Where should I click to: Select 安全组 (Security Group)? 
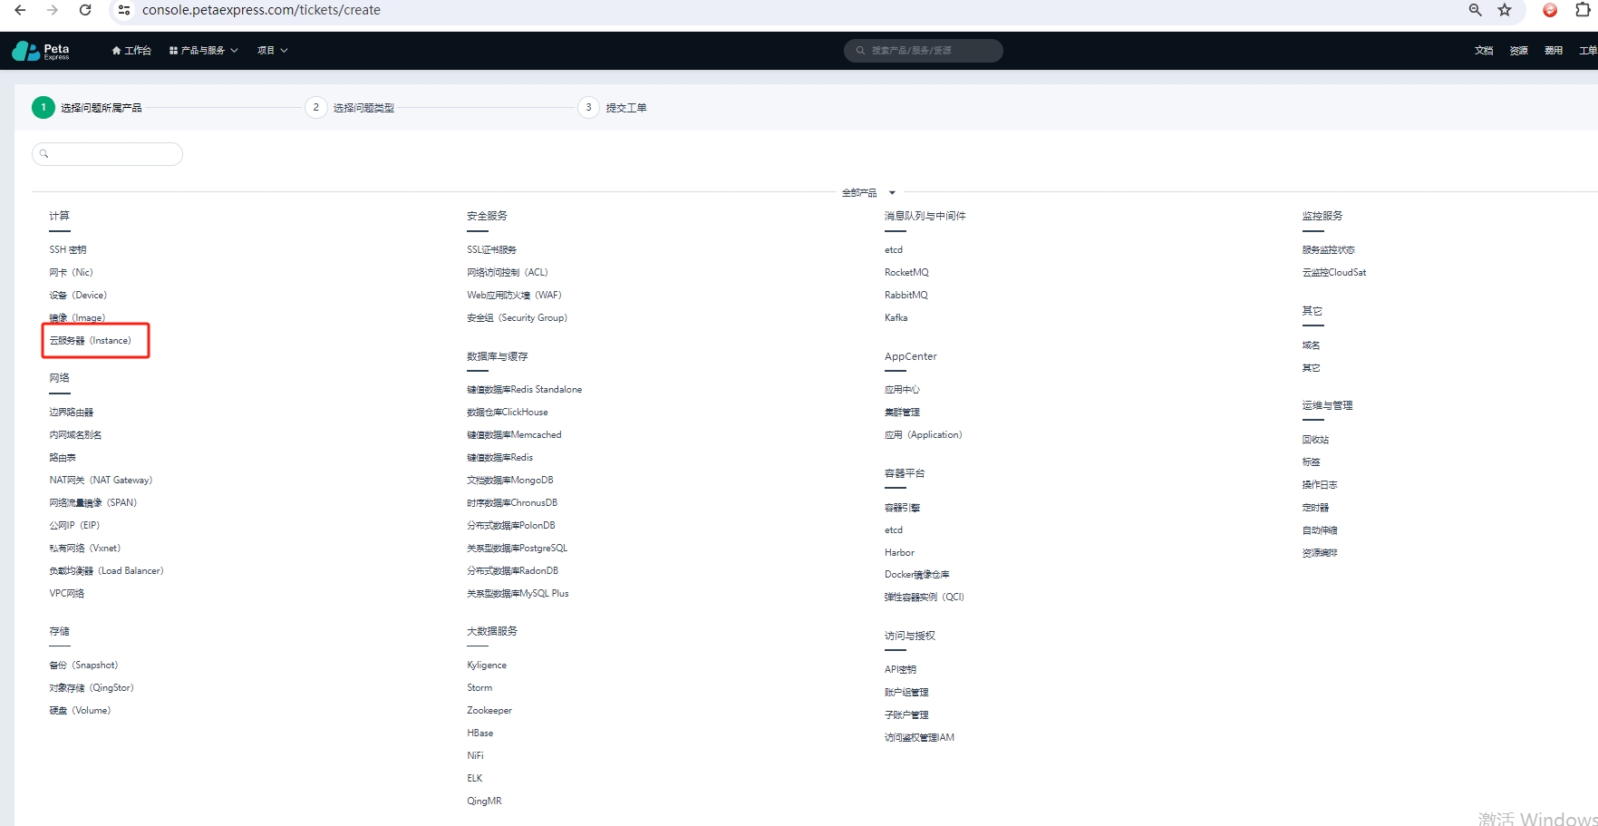point(518,317)
